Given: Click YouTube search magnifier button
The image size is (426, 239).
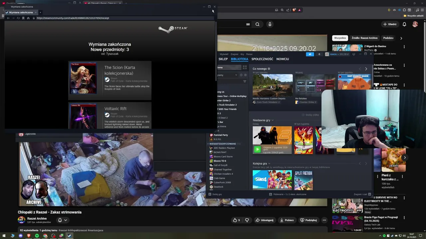Looking at the screenshot, I should coord(257,24).
